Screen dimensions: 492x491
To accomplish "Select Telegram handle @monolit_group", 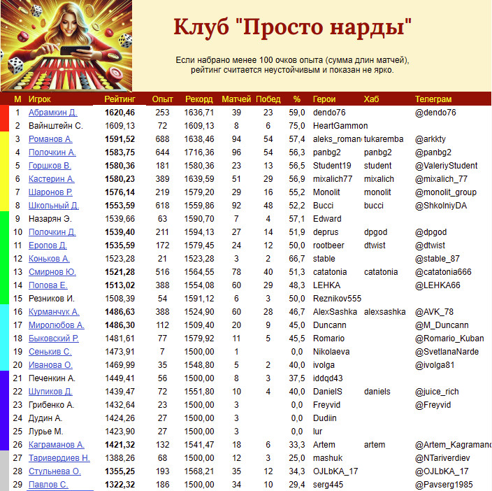I will click(446, 192).
